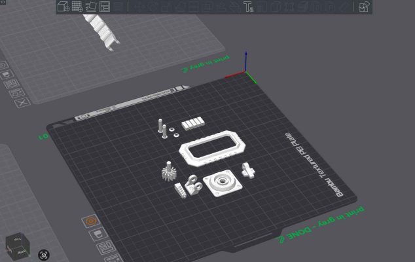Select the gear-shaped finned part
This screenshot has height=262, width=415.
[x=169, y=172]
